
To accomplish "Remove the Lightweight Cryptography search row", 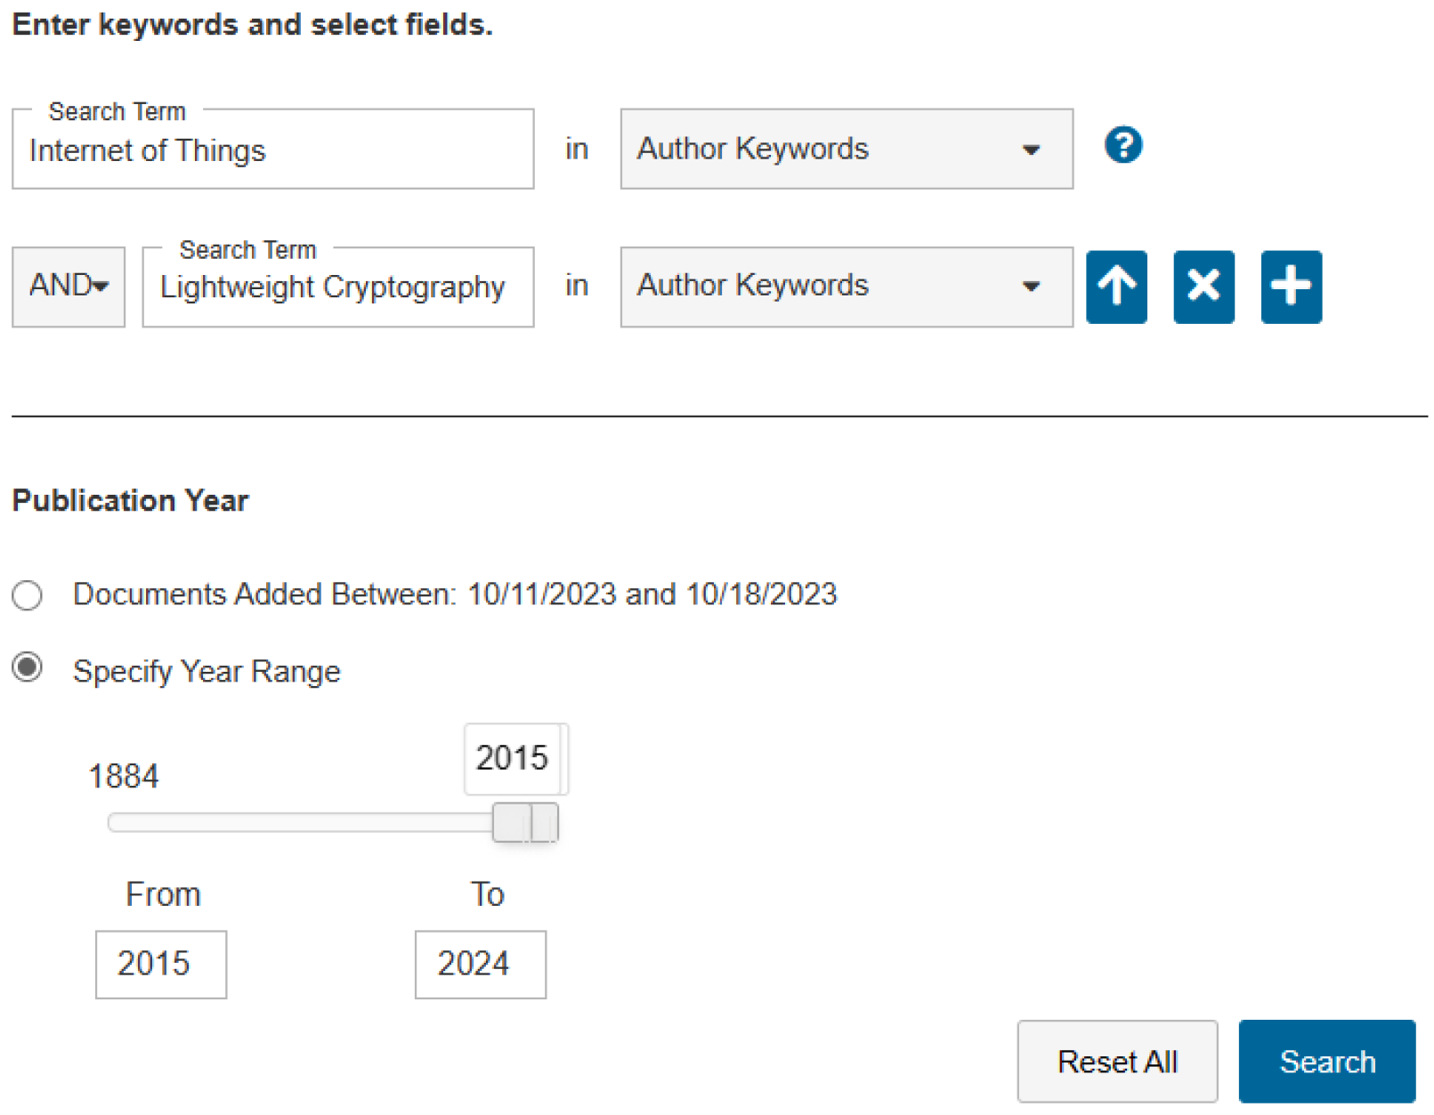I will coord(1203,287).
